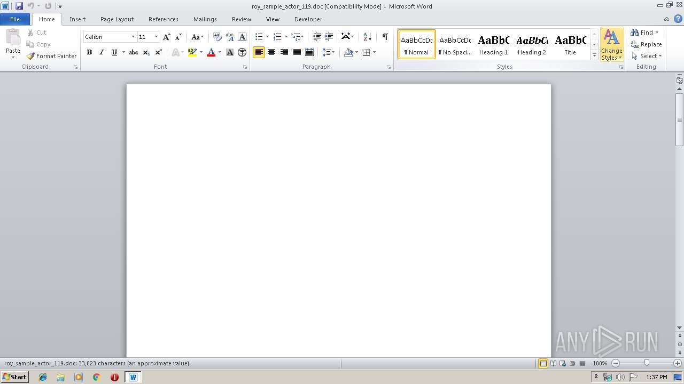
Task: Open the Line Spacing dropdown
Action: [328, 52]
